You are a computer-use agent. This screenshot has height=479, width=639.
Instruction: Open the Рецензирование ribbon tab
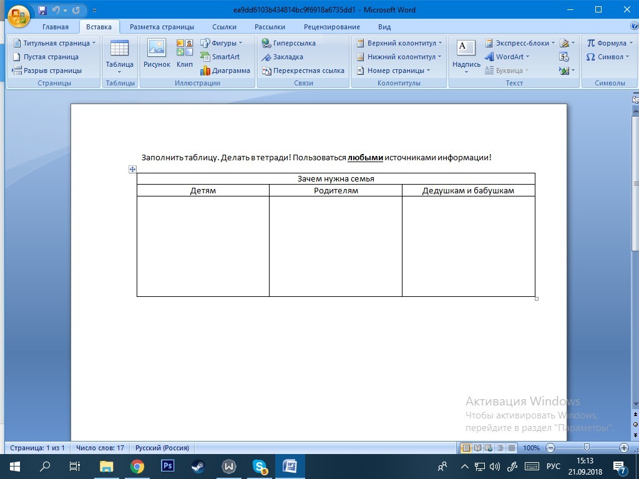[331, 27]
